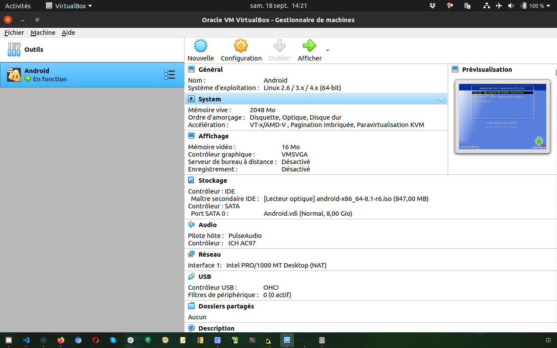The image size is (557, 348).
Task: Launch Skype from the dock
Action: click(x=113, y=340)
